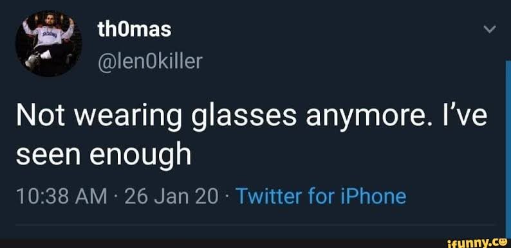Expand the tweet options chevron
511x248 pixels.
click(x=490, y=30)
